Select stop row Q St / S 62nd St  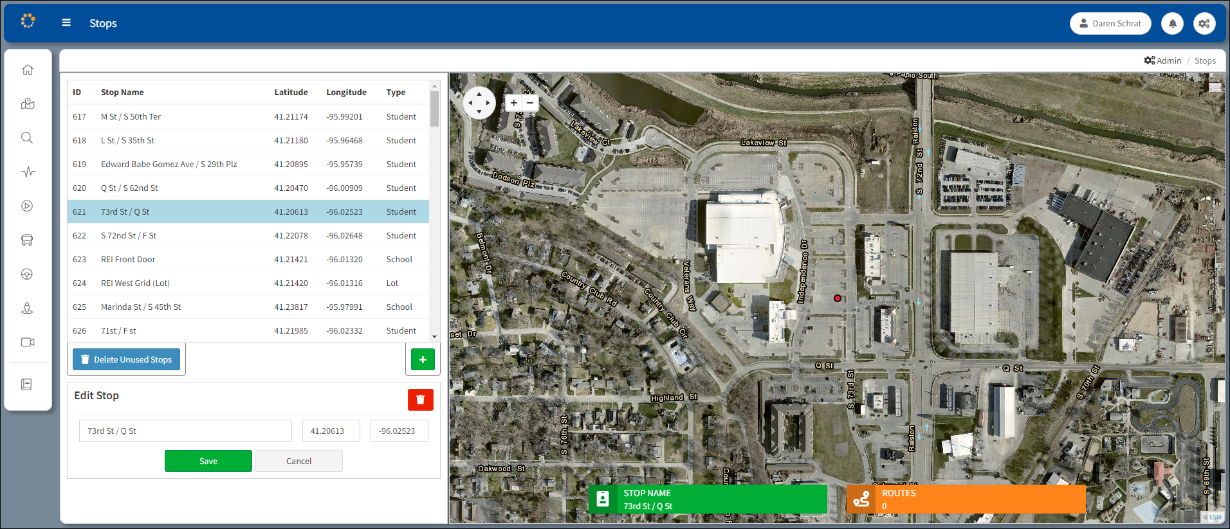pyautogui.click(x=248, y=188)
